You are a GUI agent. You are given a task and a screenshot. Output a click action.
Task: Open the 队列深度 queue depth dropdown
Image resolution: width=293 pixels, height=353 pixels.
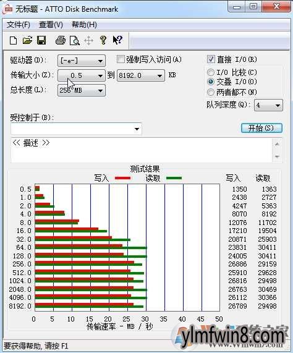point(268,105)
